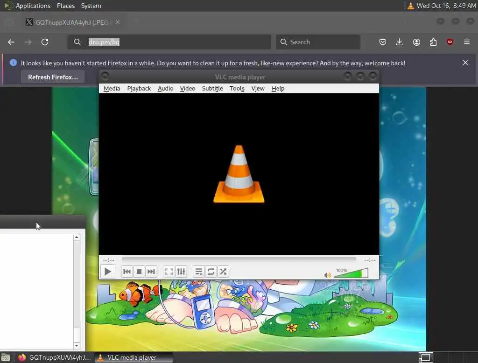Adjust the VLC volume slider
478x363 pixels.
click(x=351, y=273)
